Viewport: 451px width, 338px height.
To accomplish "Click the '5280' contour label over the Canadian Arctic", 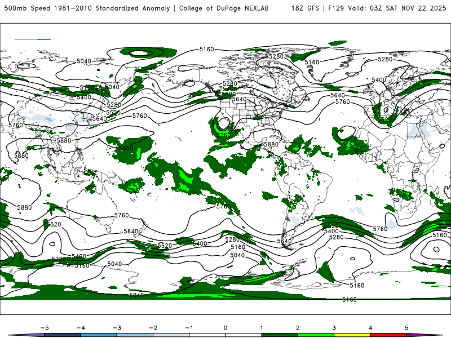I will [x=276, y=57].
